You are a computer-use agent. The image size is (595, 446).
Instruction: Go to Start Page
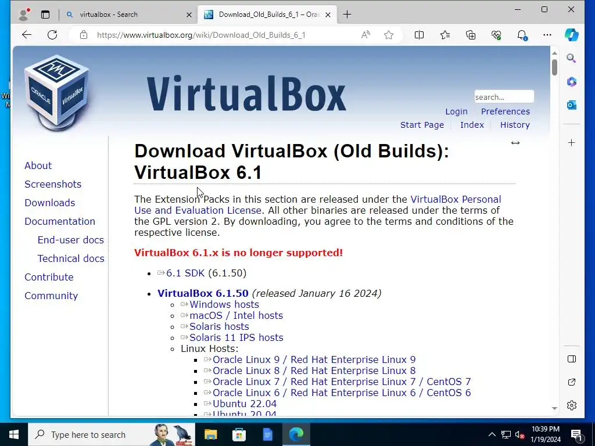[x=422, y=125]
